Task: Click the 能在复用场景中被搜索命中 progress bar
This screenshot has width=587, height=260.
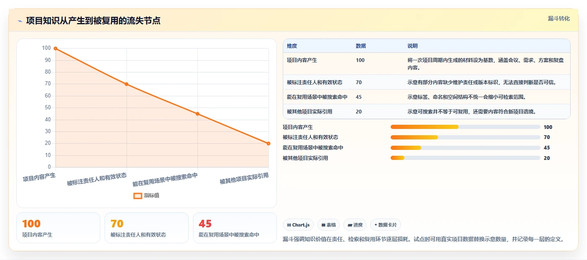Action: [465, 148]
